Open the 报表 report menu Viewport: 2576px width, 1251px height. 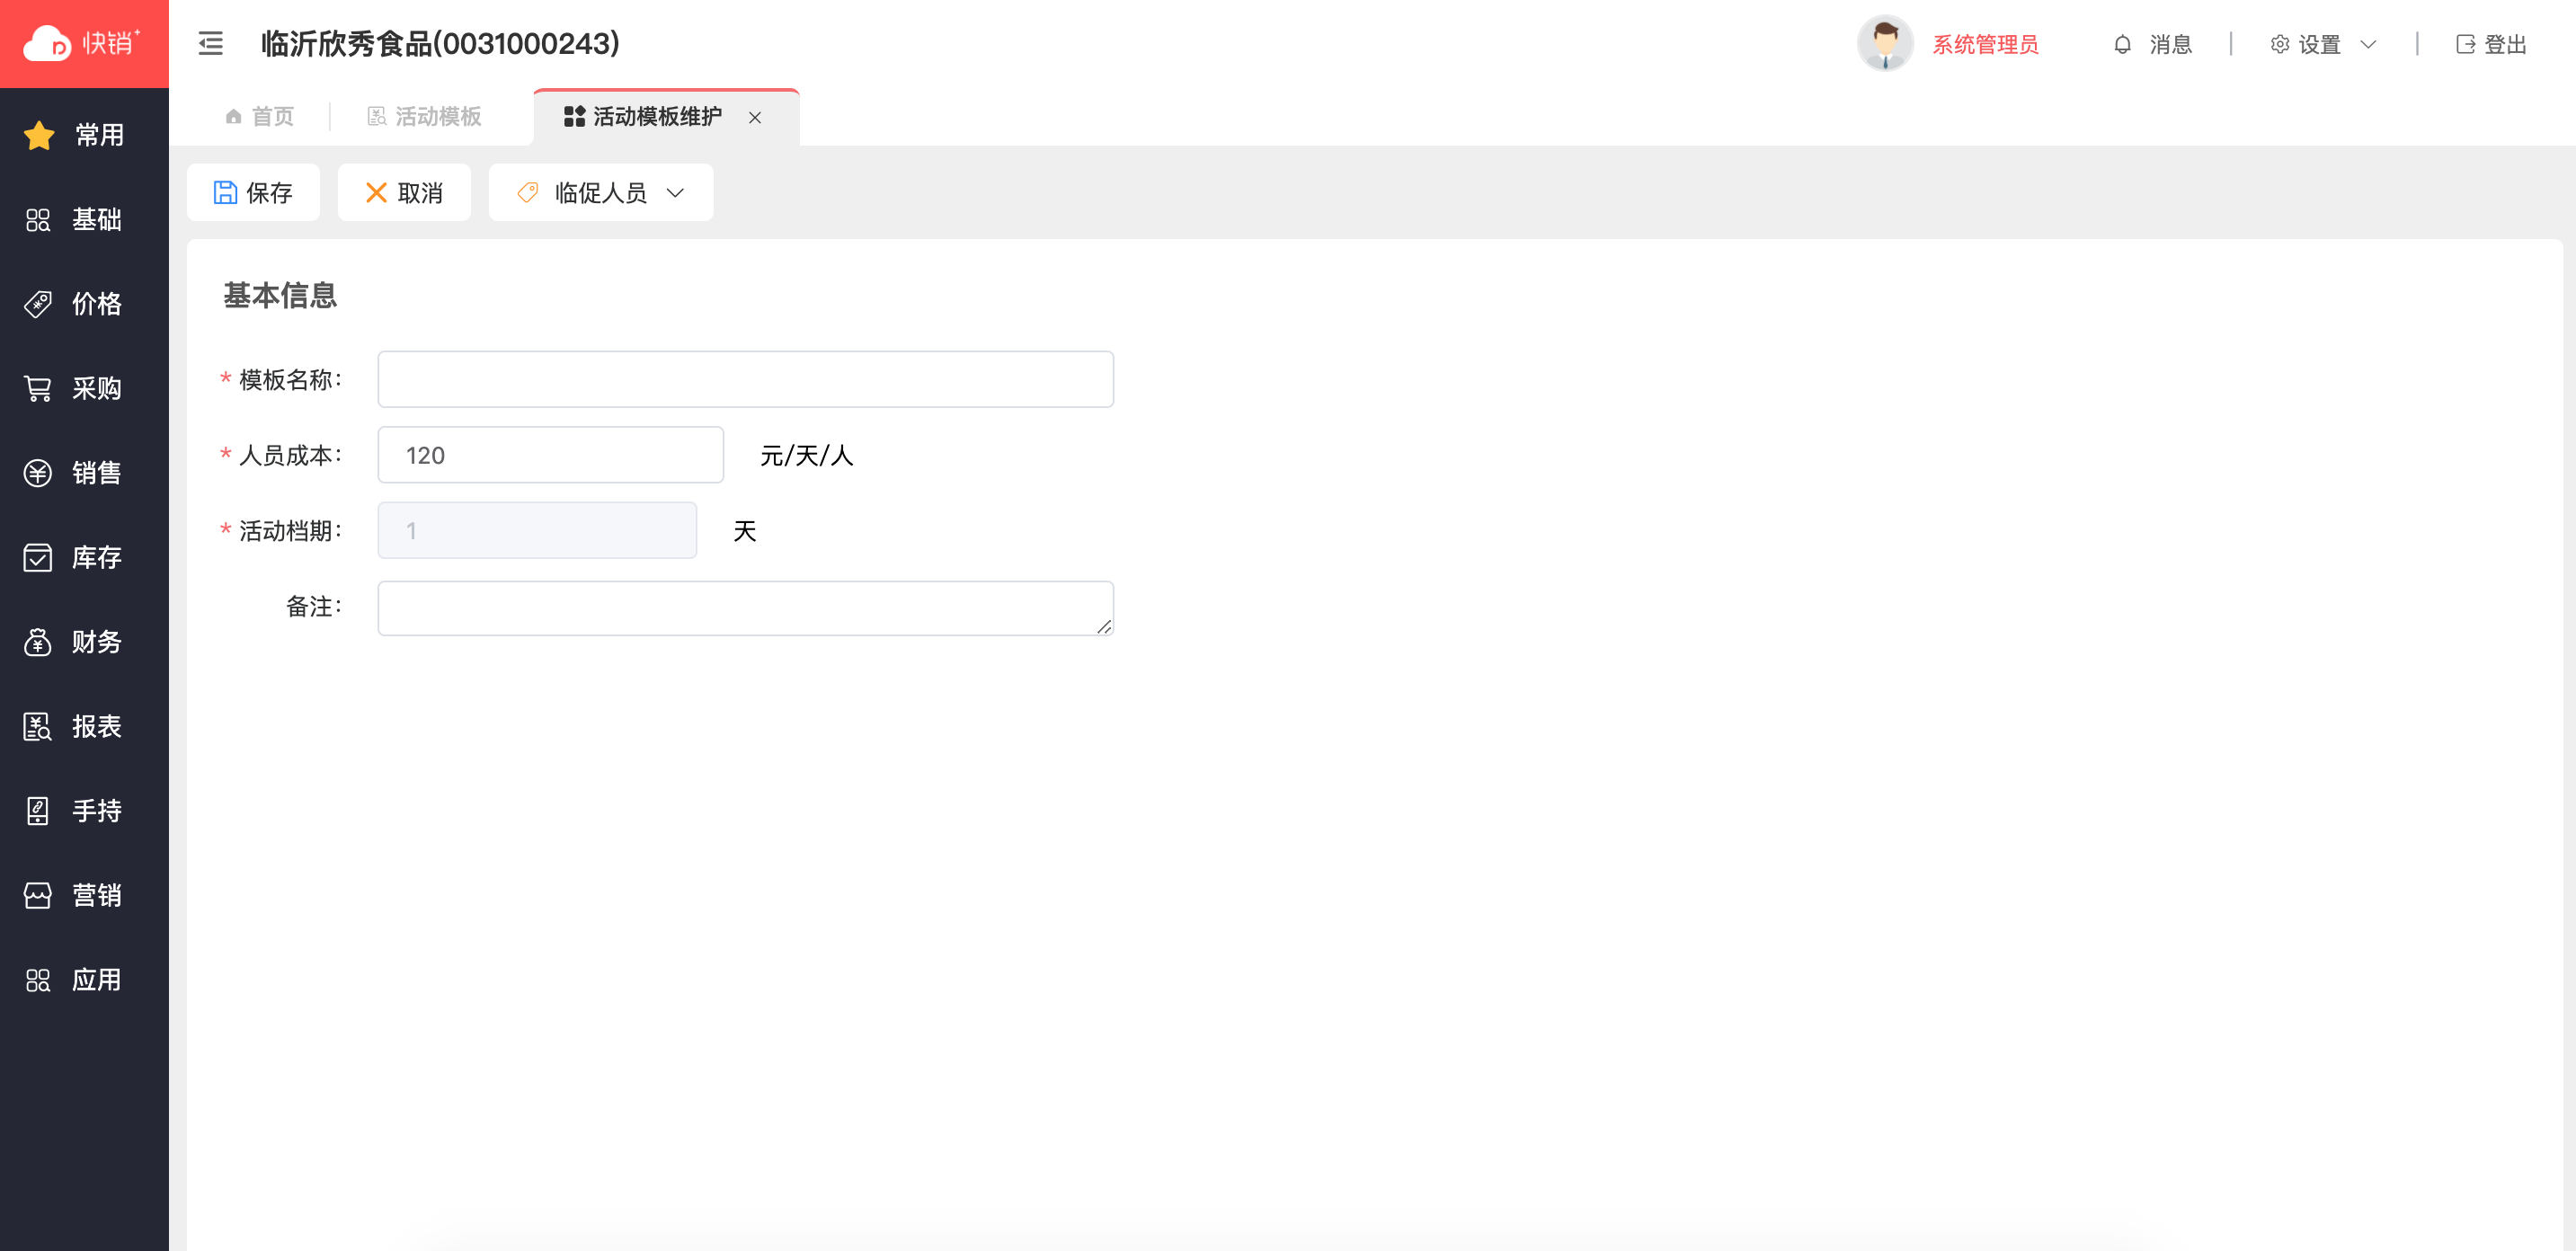76,726
